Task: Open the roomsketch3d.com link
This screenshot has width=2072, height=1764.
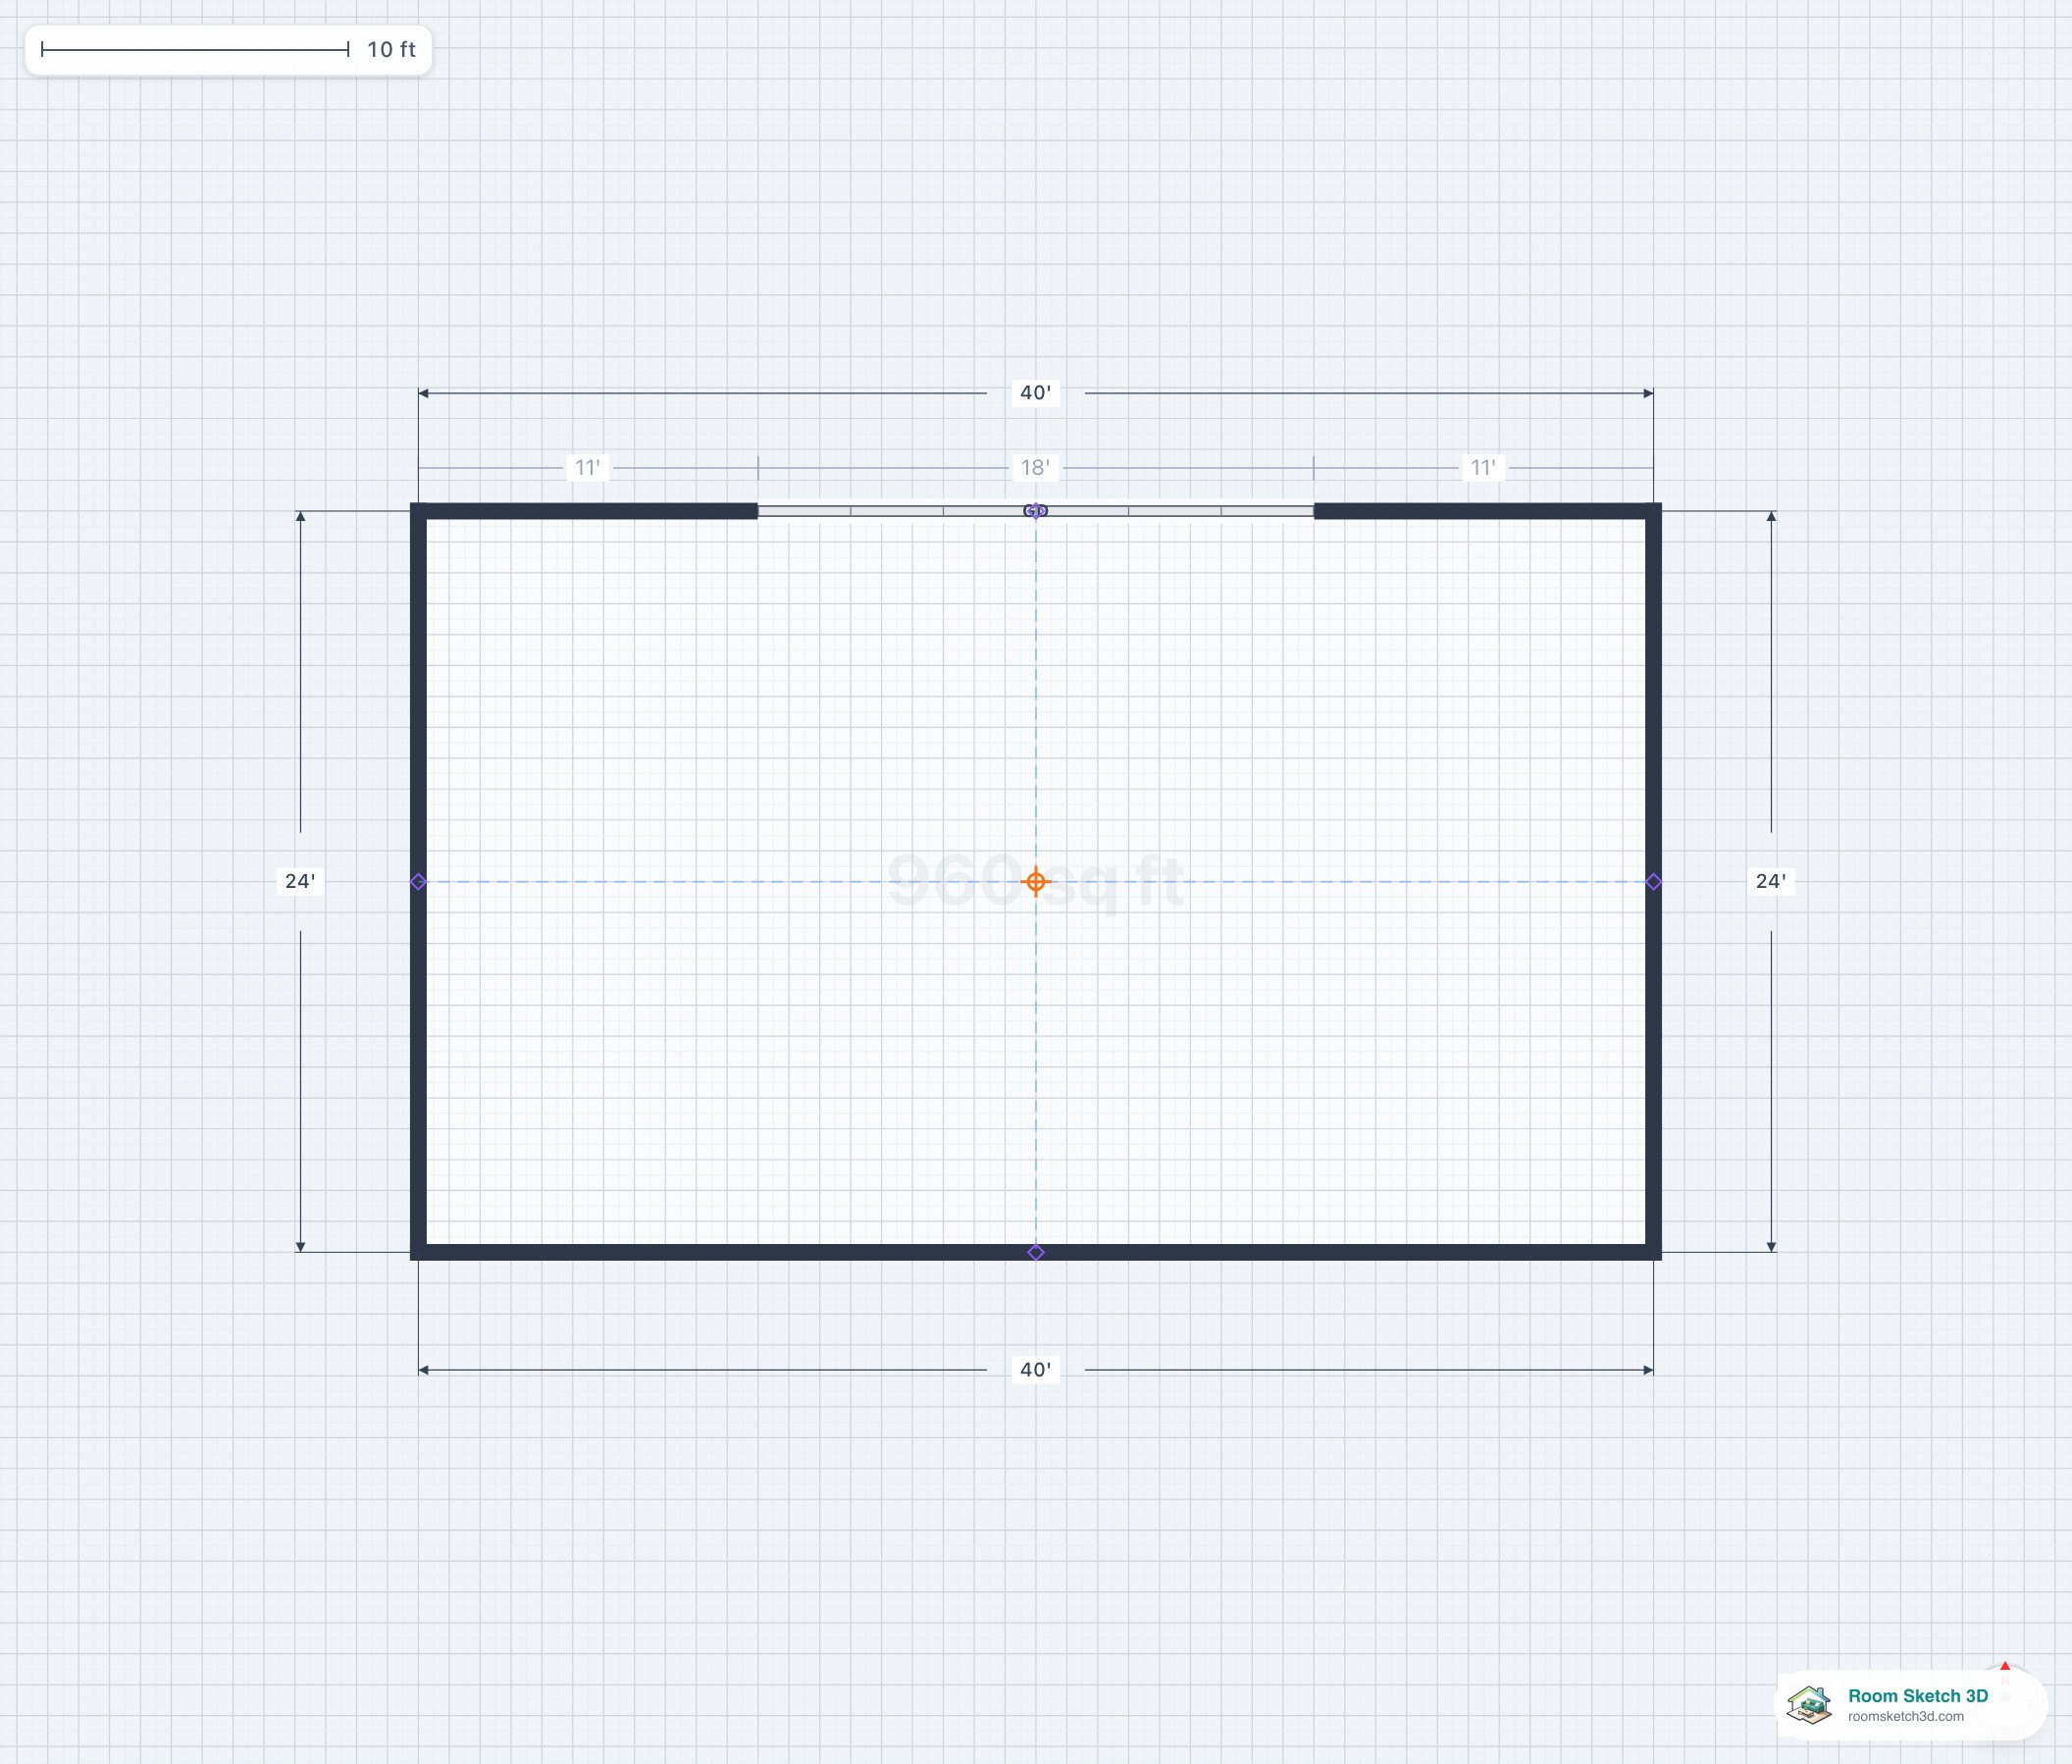Action: click(x=1905, y=1716)
